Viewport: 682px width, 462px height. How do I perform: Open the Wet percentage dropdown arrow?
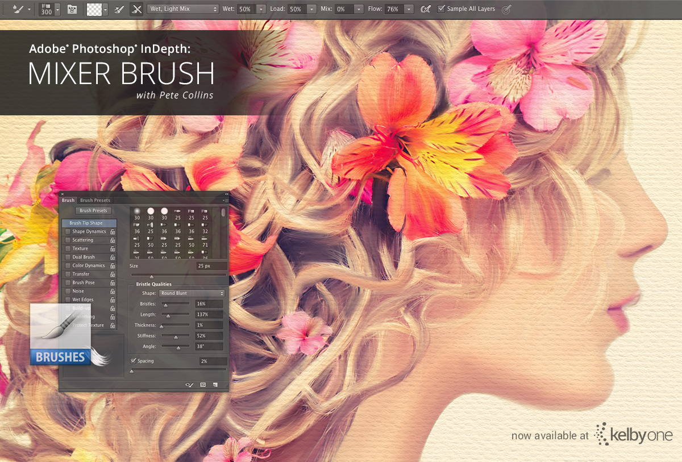click(x=261, y=9)
